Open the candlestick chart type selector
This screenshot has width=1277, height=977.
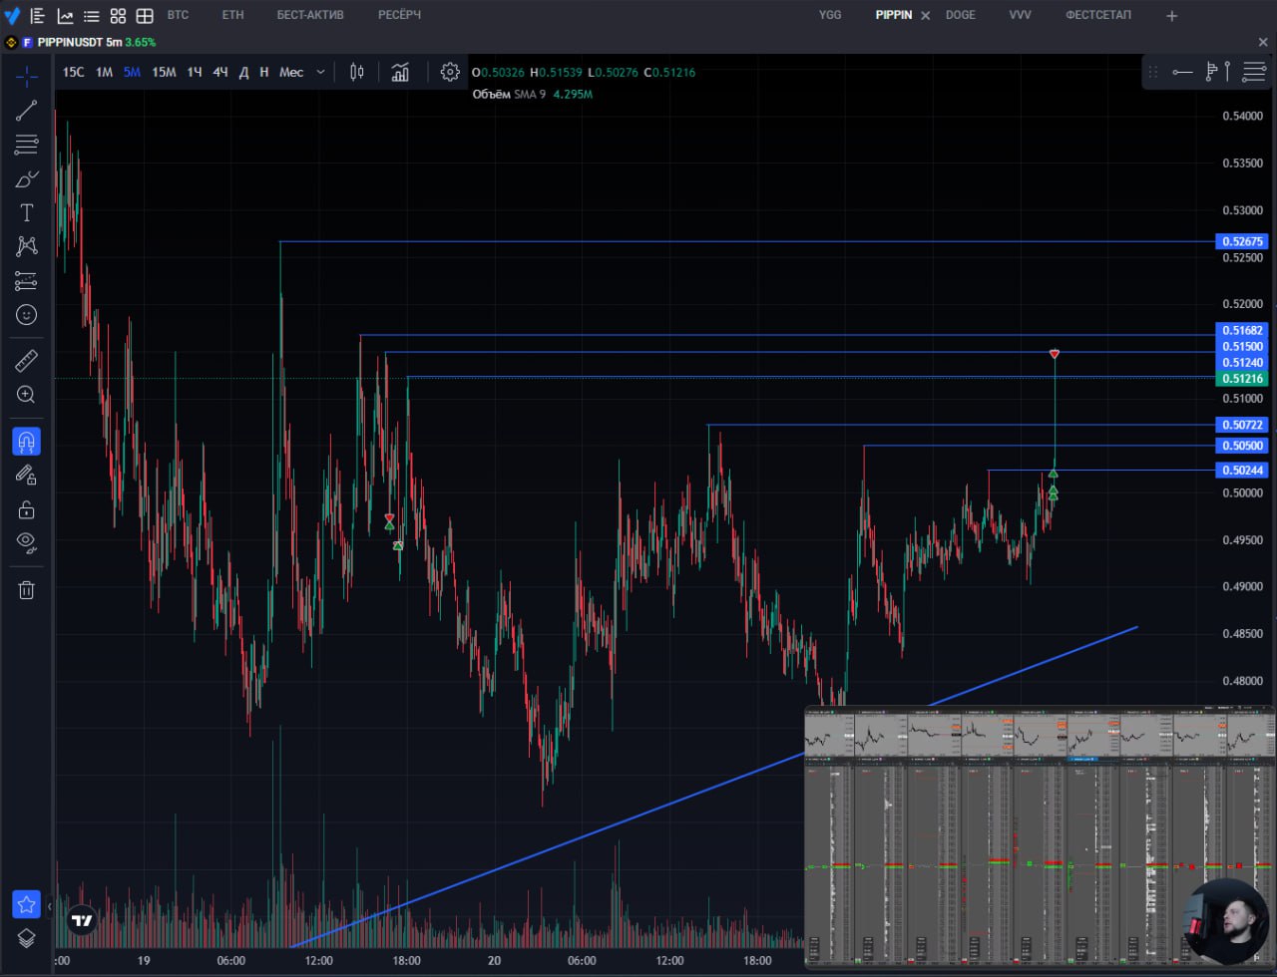357,72
